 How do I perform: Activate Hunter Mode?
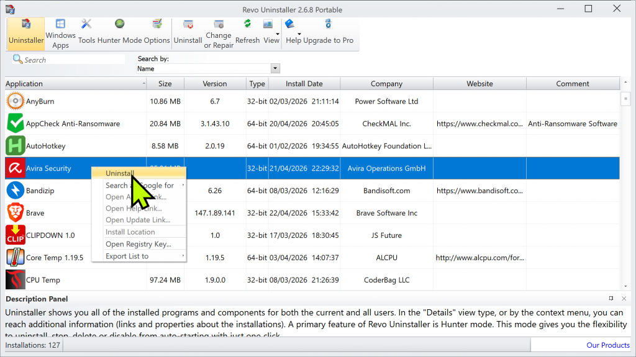(x=120, y=34)
